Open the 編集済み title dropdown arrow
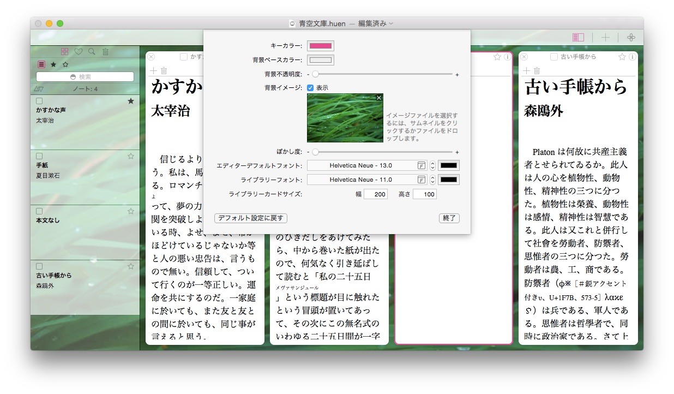Image resolution: width=674 pixels, height=394 pixels. pos(391,23)
